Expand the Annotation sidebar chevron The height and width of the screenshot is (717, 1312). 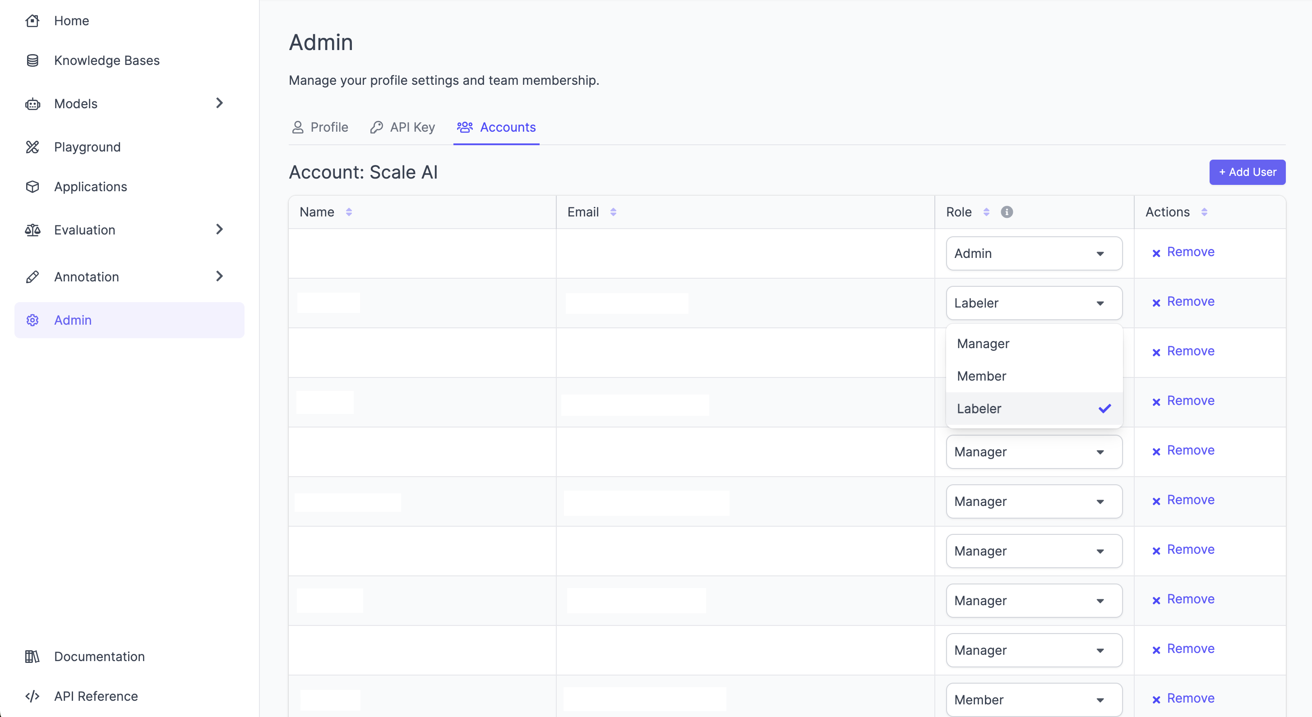coord(220,276)
